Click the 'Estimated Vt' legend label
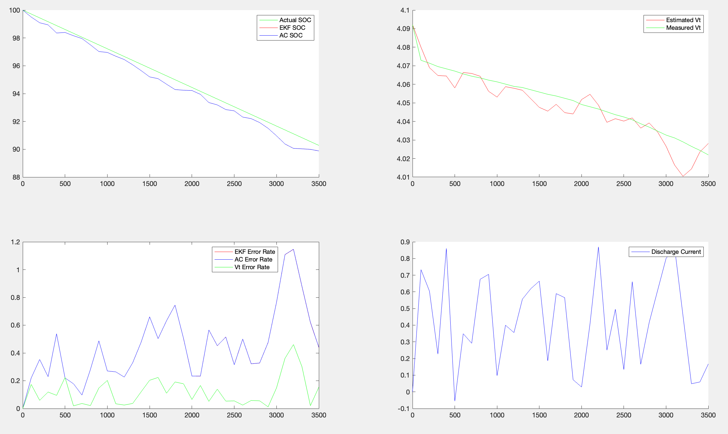This screenshot has height=434, width=728. click(683, 20)
